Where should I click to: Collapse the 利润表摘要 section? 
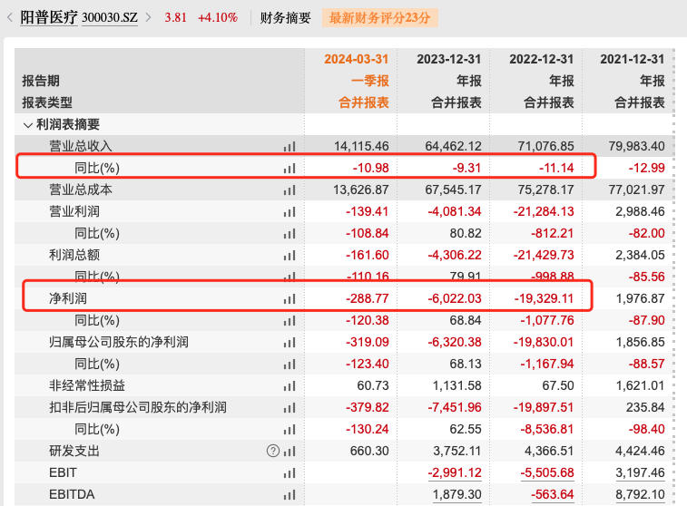(x=27, y=124)
